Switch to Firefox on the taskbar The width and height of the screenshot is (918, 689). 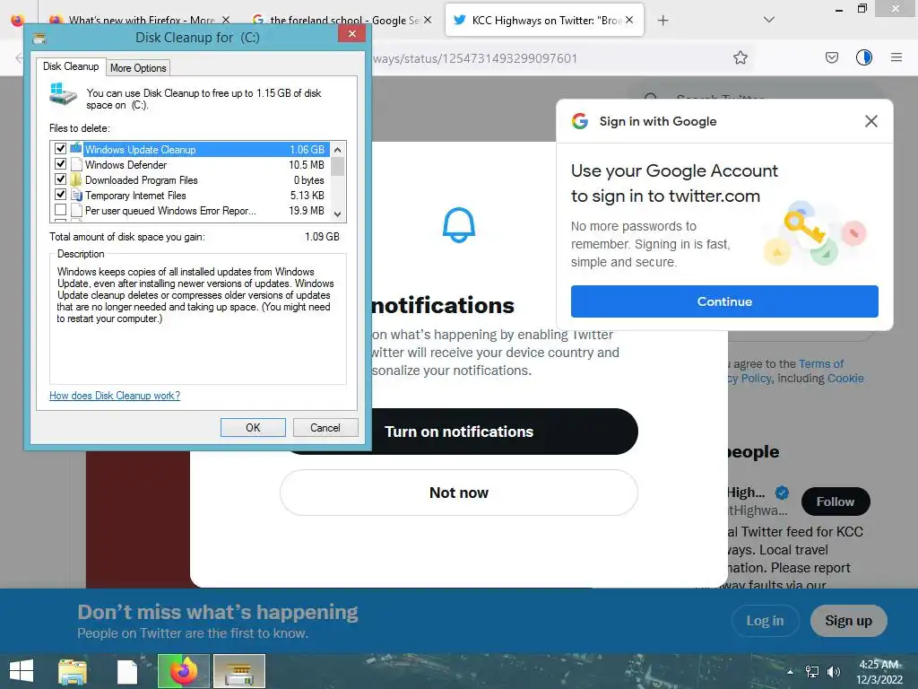[x=183, y=671]
